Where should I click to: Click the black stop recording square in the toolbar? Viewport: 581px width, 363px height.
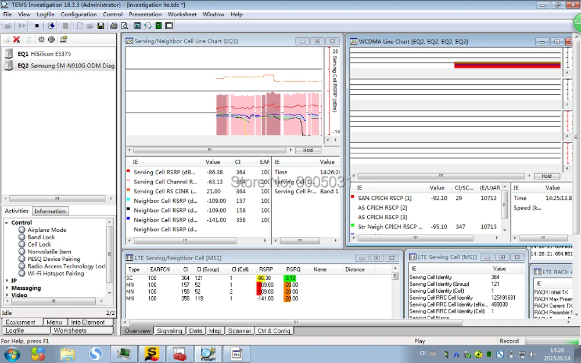pyautogui.click(x=37, y=26)
